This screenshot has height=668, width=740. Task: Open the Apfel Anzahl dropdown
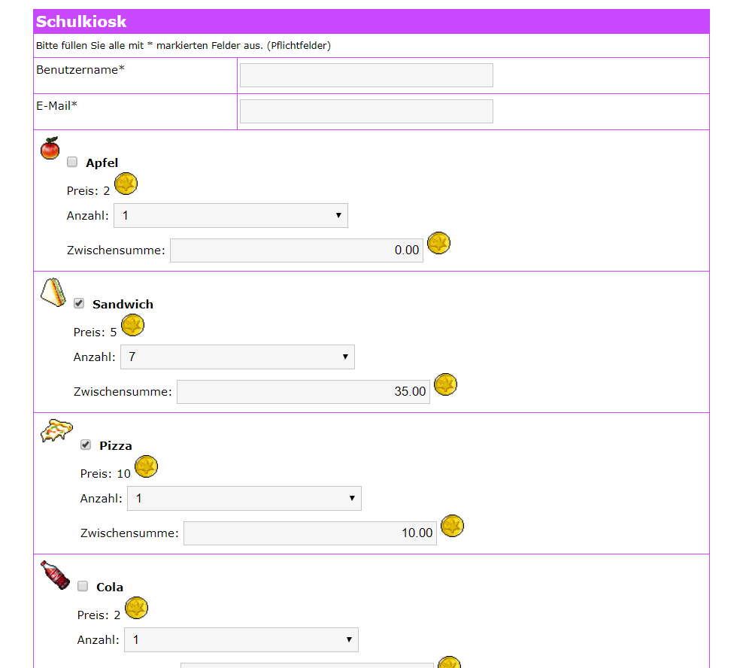pyautogui.click(x=231, y=215)
